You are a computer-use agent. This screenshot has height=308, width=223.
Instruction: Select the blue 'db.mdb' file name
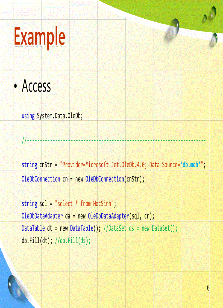tap(190, 165)
